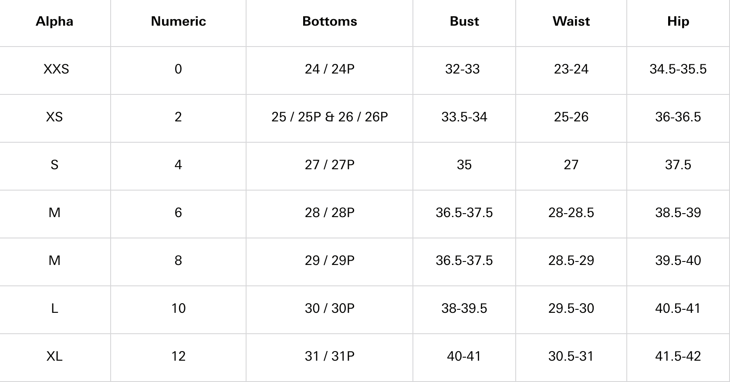Click the "25 / 25P & 26 / 26P" cell
Screen dimensions: 730x382
[x=329, y=117]
